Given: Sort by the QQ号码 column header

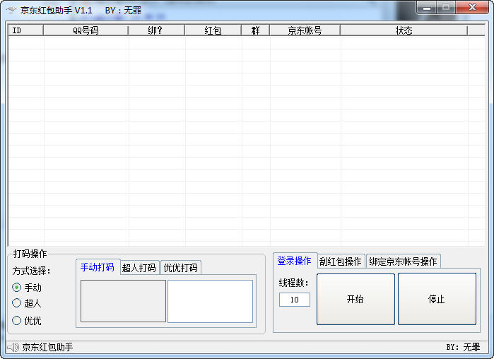Looking at the screenshot, I should pos(86,30).
